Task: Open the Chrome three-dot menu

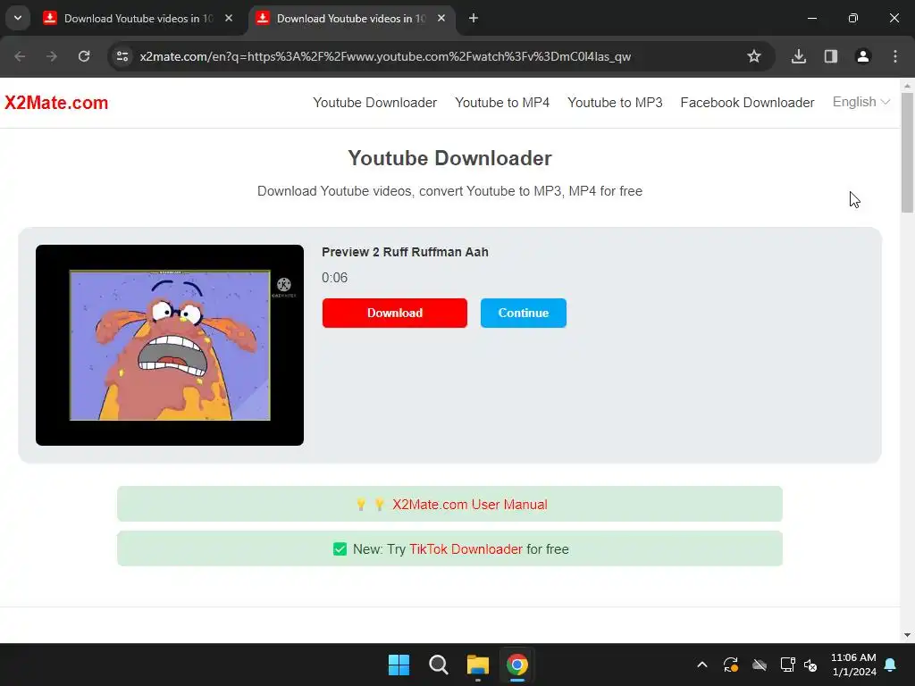Action: (895, 56)
